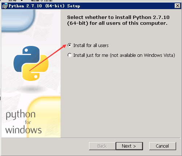This screenshot has width=182, height=156.
Task: Click the greyed-out Back button
Action: [x=102, y=146]
